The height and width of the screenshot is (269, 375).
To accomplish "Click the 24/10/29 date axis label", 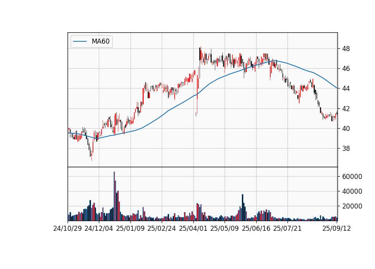I will [x=68, y=228].
